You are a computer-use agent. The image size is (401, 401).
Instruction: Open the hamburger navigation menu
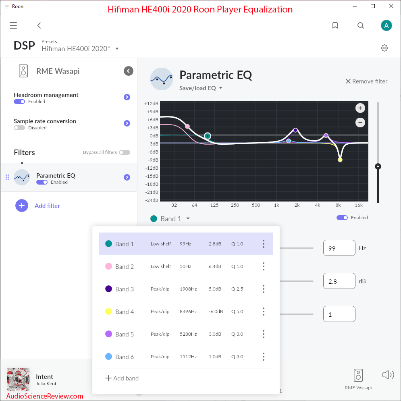coord(13,25)
